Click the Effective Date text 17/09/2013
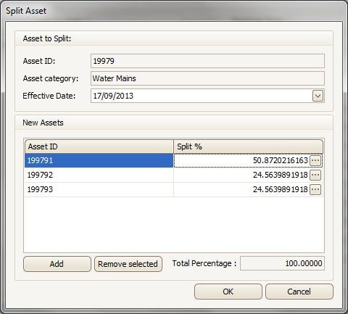The width and height of the screenshot is (348, 314). coord(113,96)
